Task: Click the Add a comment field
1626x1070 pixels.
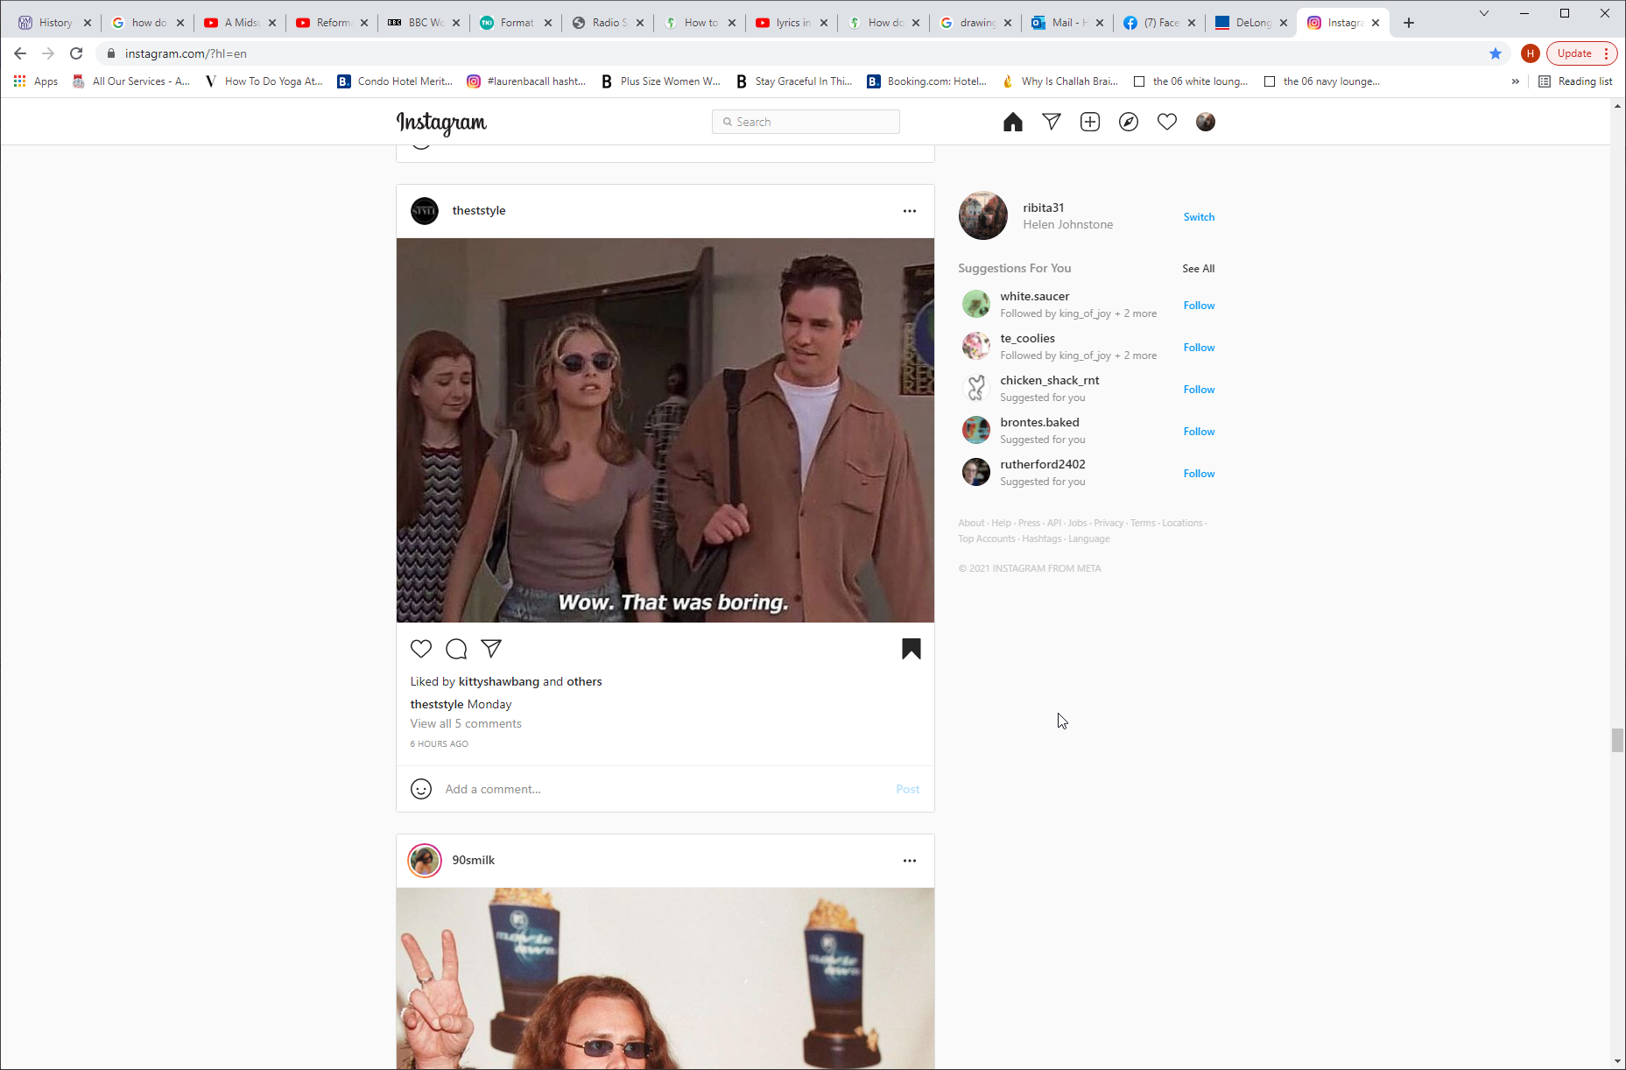Action: click(x=665, y=789)
